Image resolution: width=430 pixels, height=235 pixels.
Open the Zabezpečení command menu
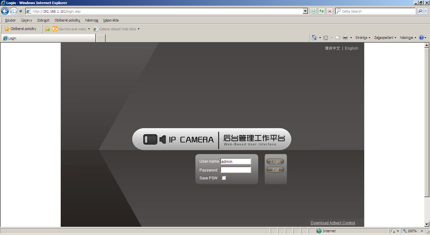click(385, 38)
